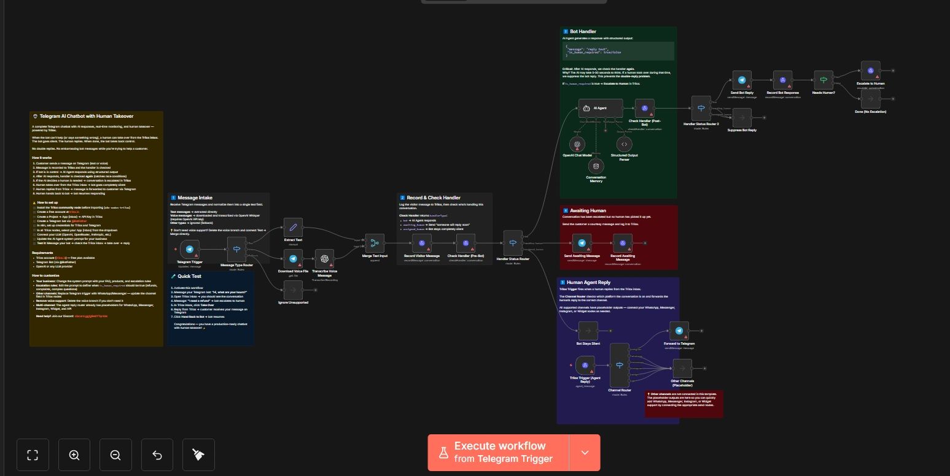Click the Conversation Memory node
The width and height of the screenshot is (950, 476).
(x=595, y=166)
